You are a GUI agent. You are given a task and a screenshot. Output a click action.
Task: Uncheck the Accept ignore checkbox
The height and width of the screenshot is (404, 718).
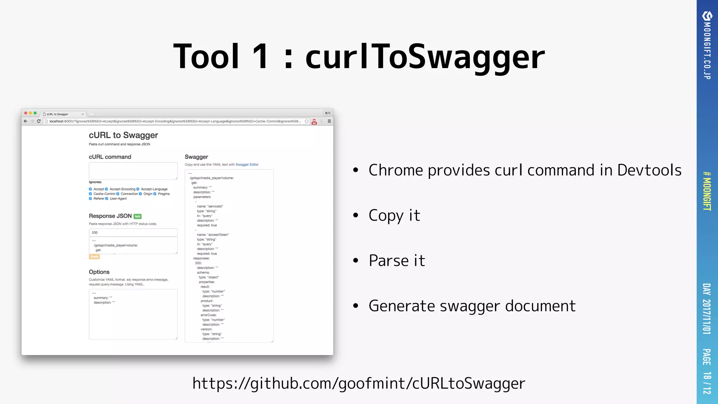click(x=90, y=189)
